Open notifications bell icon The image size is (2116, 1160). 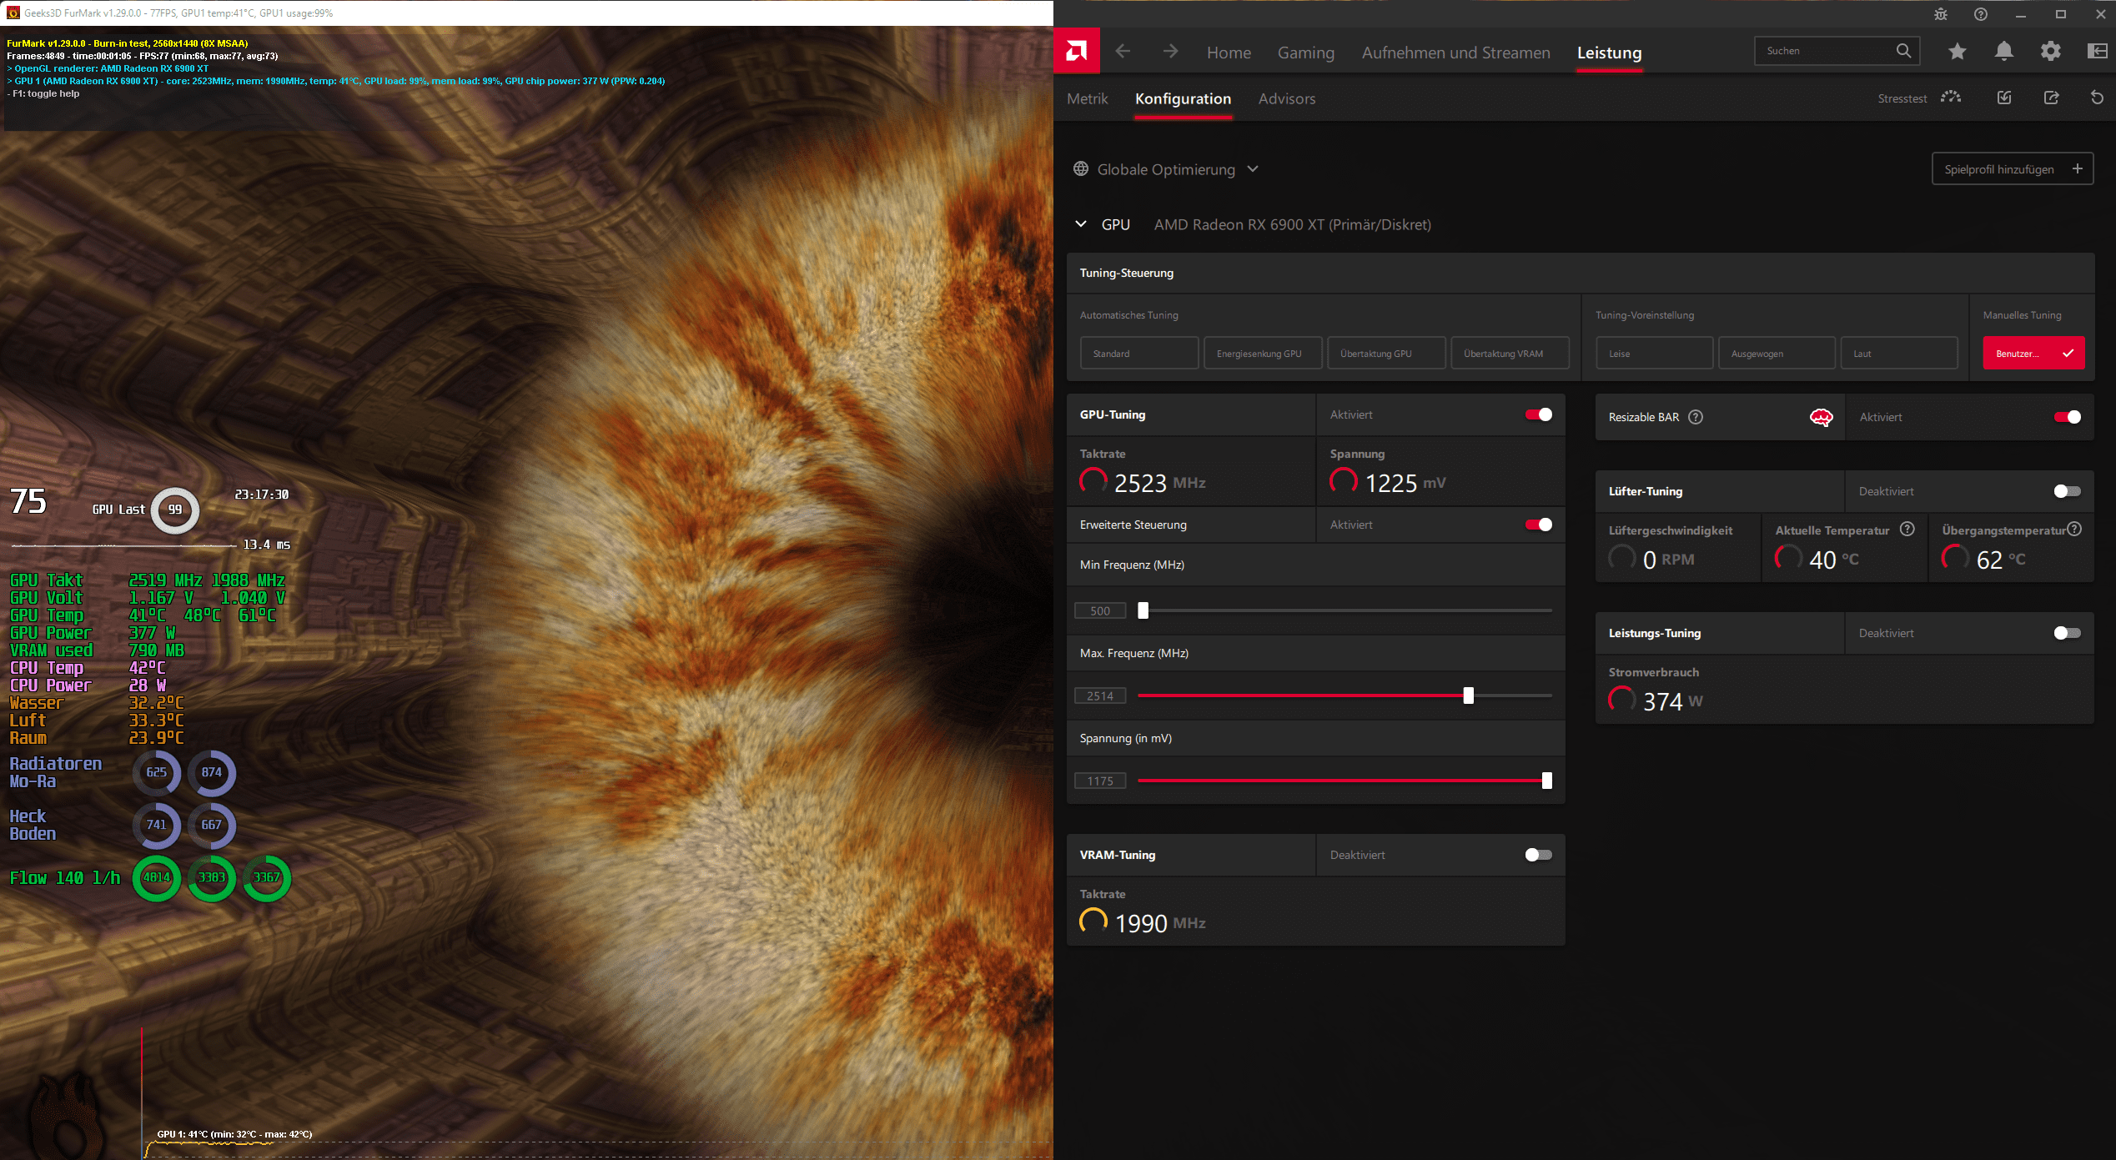[2004, 52]
